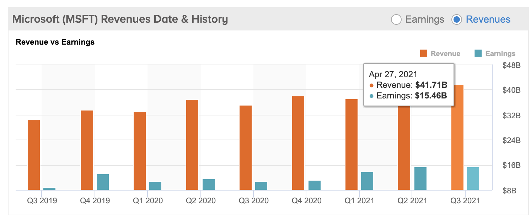Click the Q3 2019 earnings bar
The image size is (531, 221).
(x=49, y=189)
